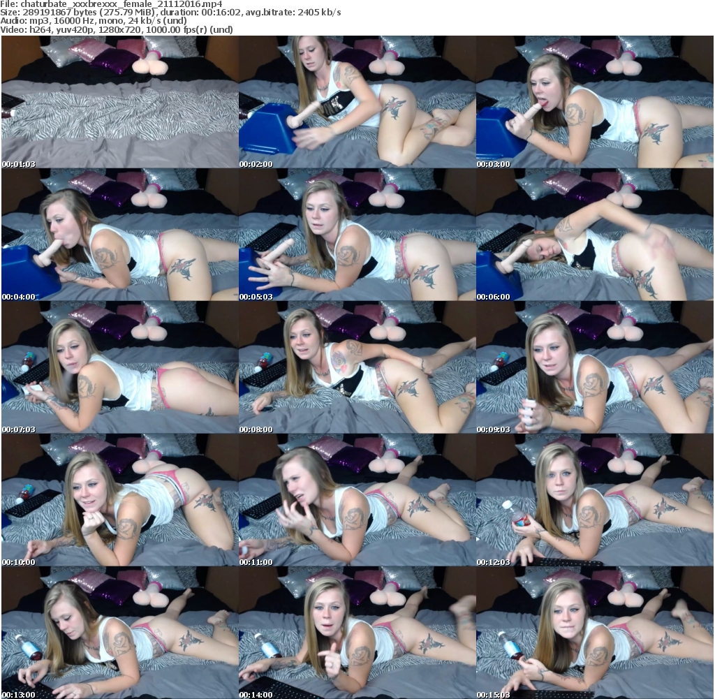Pick the preview frame at 00:08:00
Viewport: 715px width, 699px height.
(x=357, y=367)
